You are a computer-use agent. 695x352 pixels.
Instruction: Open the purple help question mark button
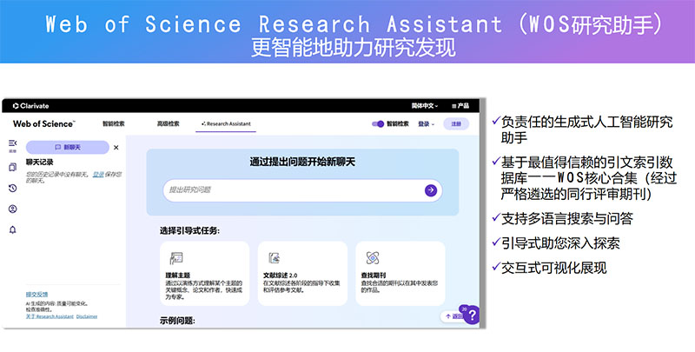coord(472,315)
